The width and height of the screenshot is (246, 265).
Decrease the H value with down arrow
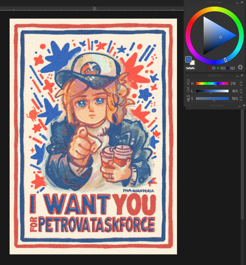(x=241, y=85)
